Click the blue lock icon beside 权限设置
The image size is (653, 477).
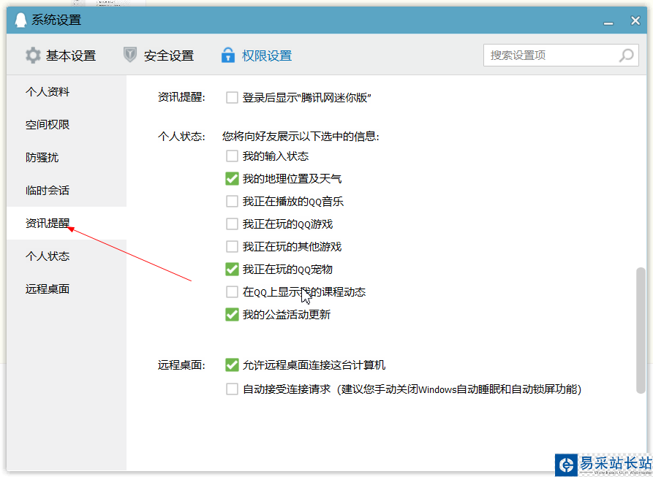pos(228,55)
